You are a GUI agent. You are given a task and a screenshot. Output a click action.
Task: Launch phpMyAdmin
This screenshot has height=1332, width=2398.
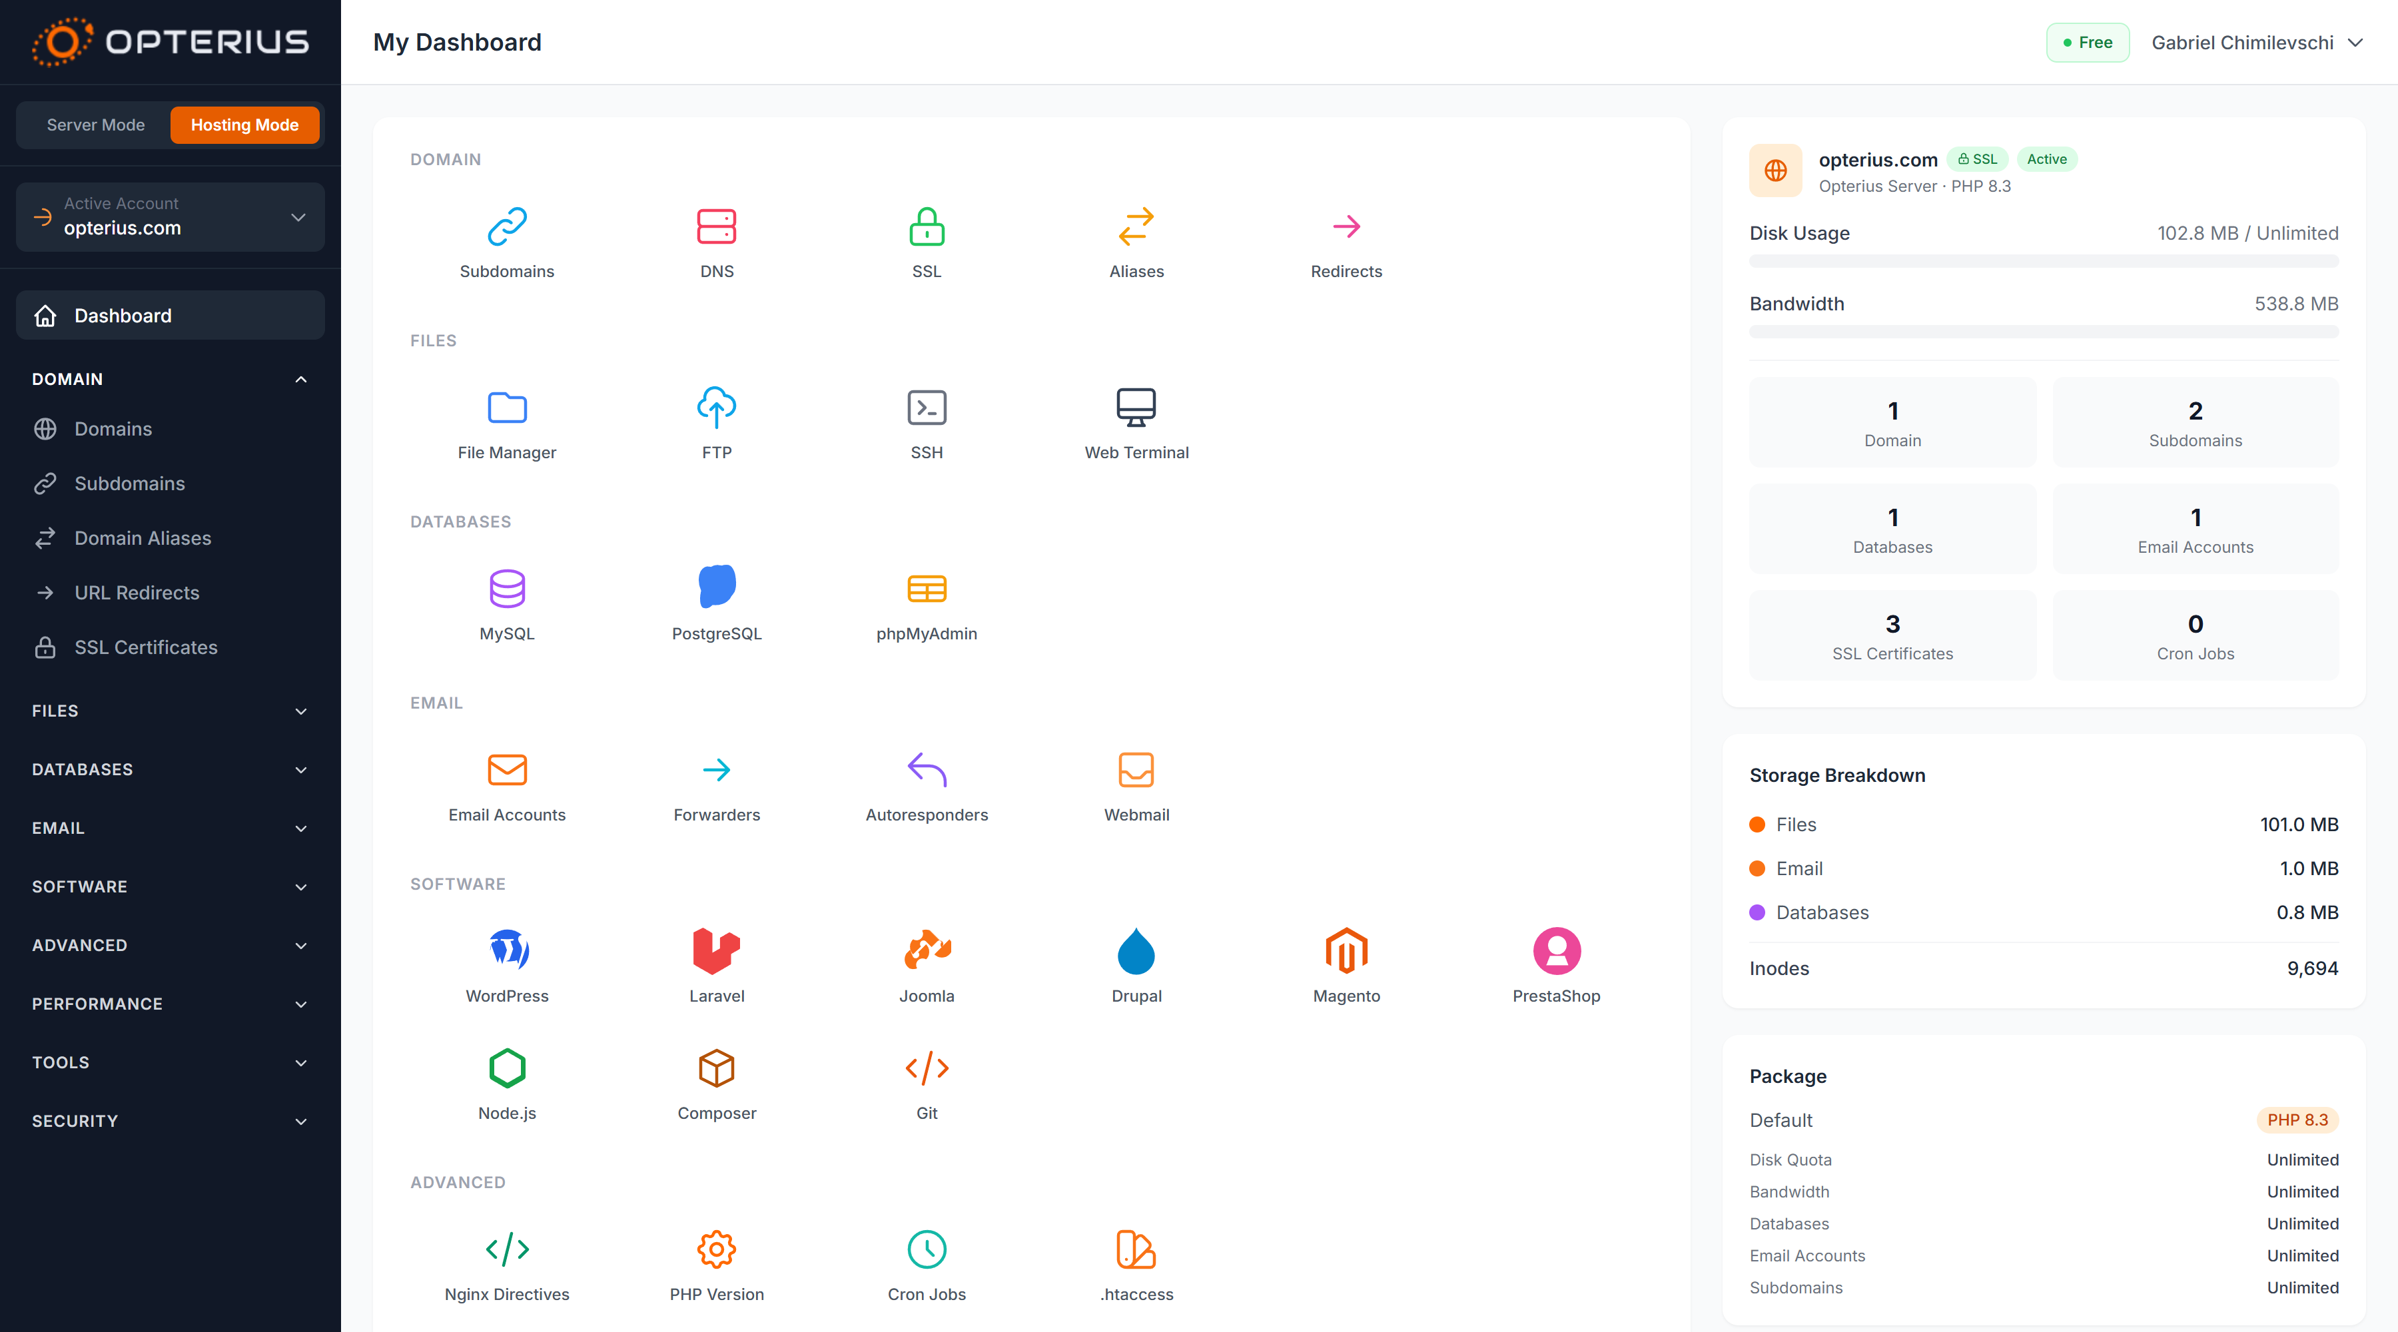click(x=927, y=606)
